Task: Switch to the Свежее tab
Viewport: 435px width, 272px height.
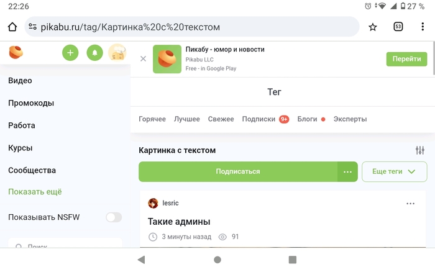Action: (x=221, y=119)
